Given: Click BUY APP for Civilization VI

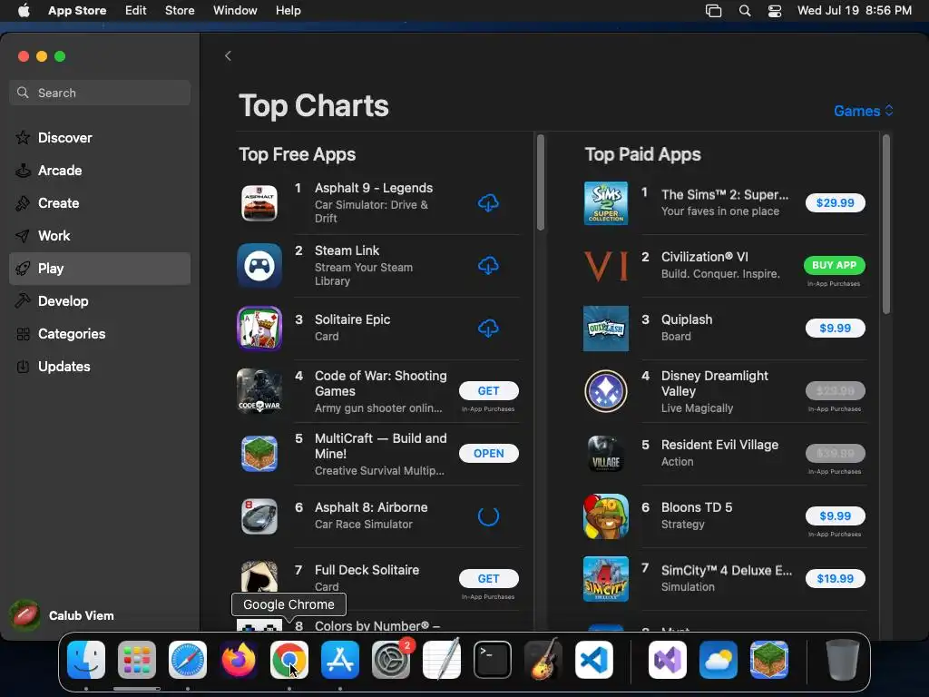Looking at the screenshot, I should click(x=835, y=266).
